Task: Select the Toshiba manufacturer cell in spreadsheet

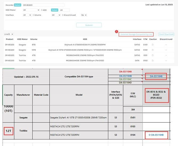Action: pos(23,131)
